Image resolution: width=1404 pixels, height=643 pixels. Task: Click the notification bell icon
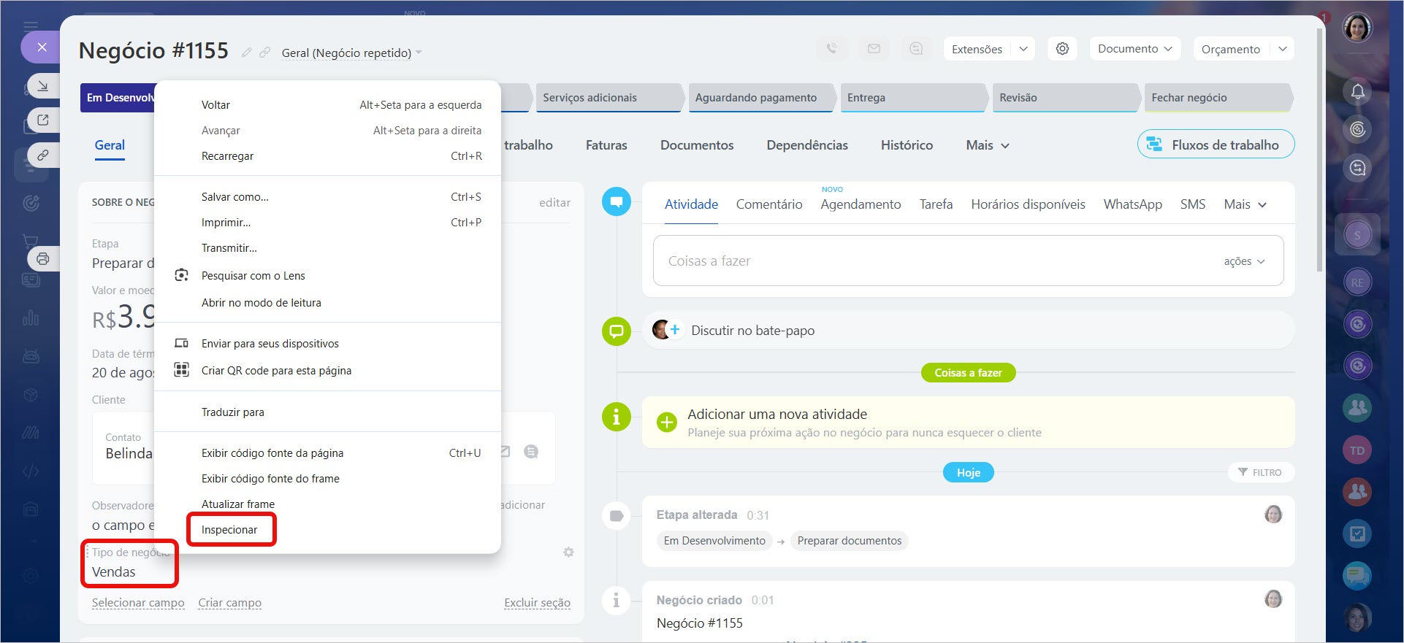[1357, 91]
